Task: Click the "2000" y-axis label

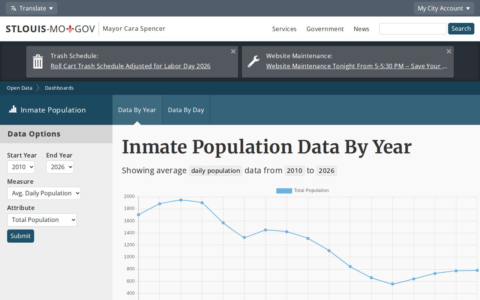Action: (x=129, y=196)
